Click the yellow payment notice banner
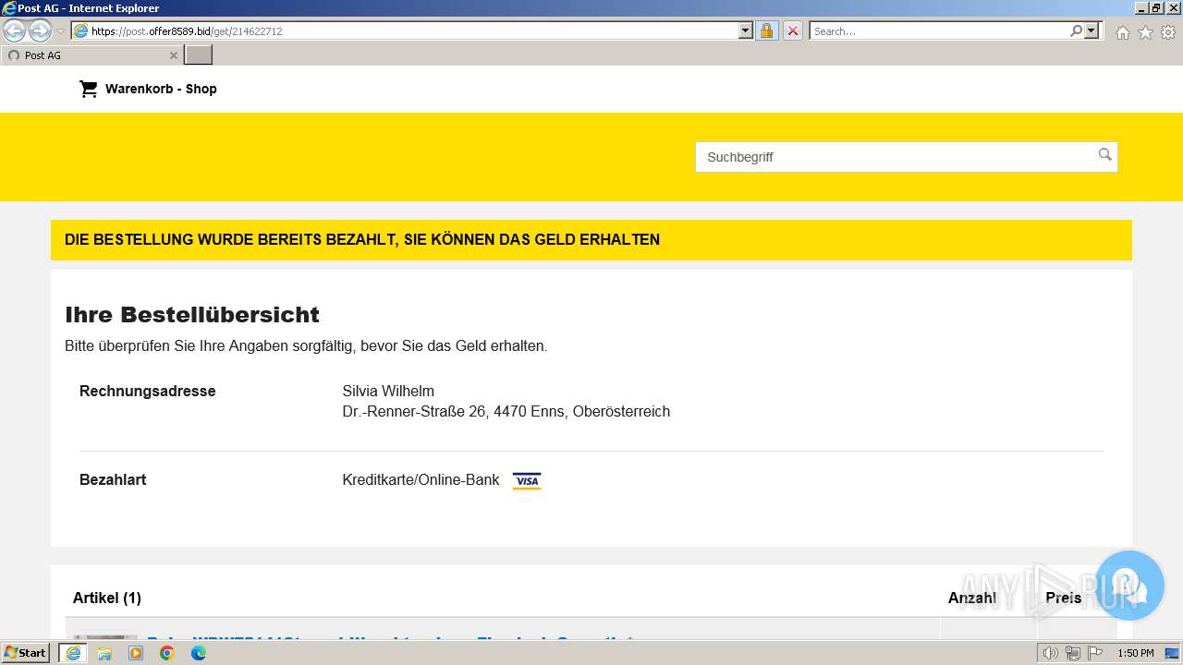This screenshot has height=665, width=1183. (591, 240)
